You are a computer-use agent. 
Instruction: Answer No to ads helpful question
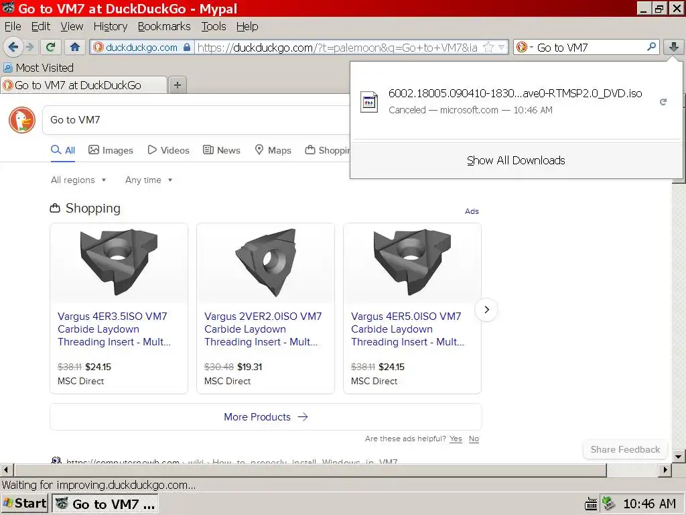474,439
